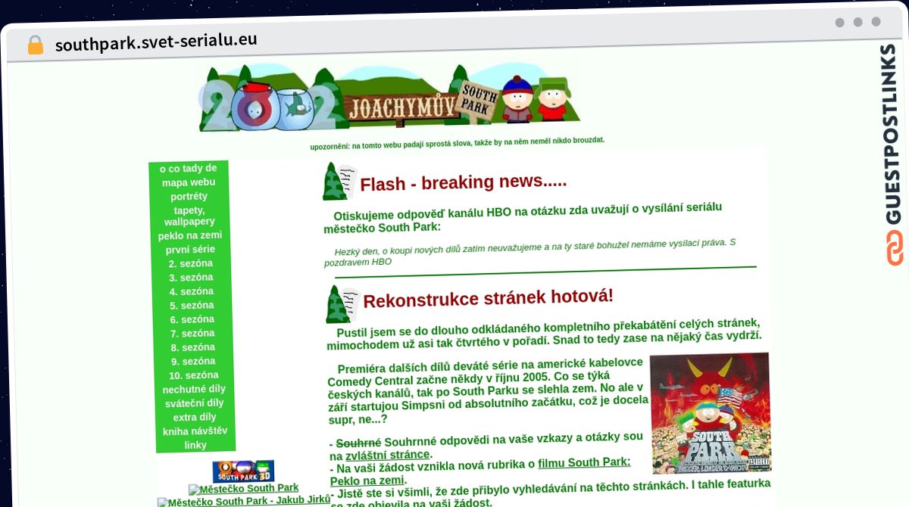The width and height of the screenshot is (909, 507).
Task: Go to '3. sezóna' in the sidebar
Action: click(x=192, y=277)
